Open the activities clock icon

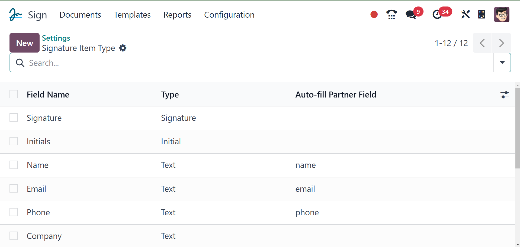click(x=437, y=15)
